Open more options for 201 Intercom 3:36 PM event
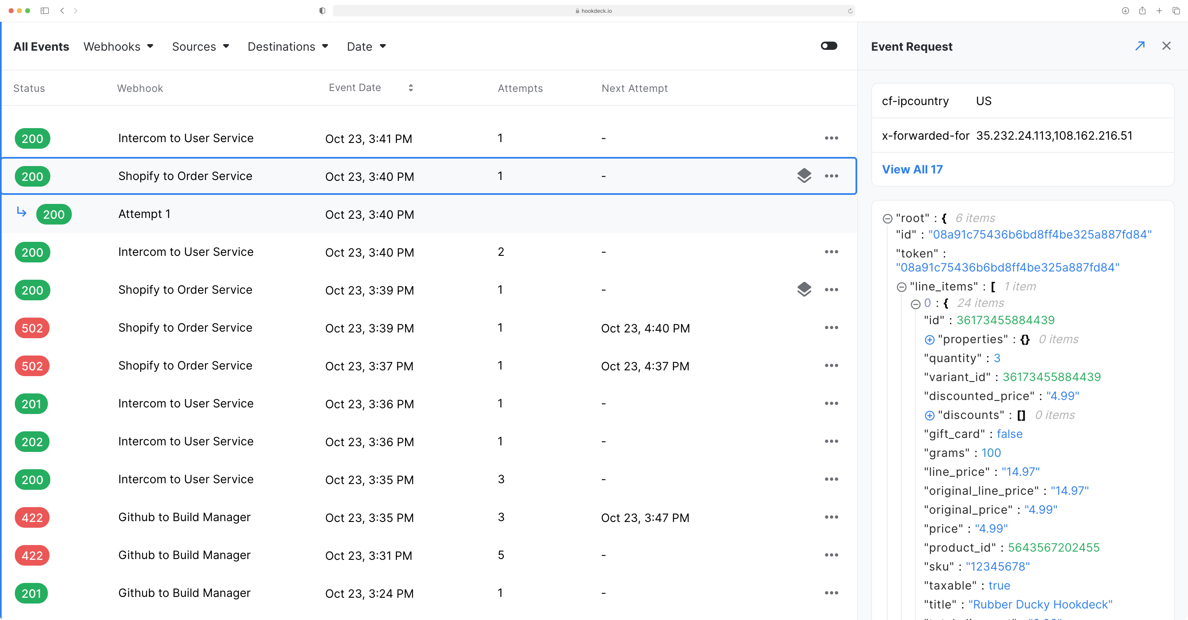 click(x=831, y=403)
